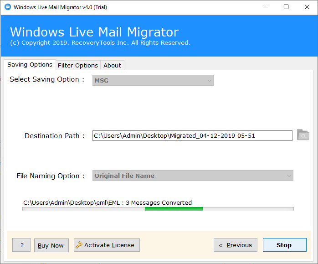Maximize the Migrator window

[x=286, y=7]
